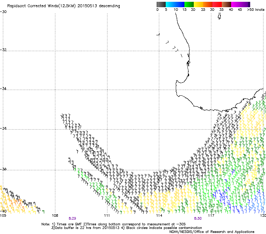Image resolution: width=266 pixels, height=234 pixels.
Task: Click the longitude label '111'
Action: tap(107, 216)
